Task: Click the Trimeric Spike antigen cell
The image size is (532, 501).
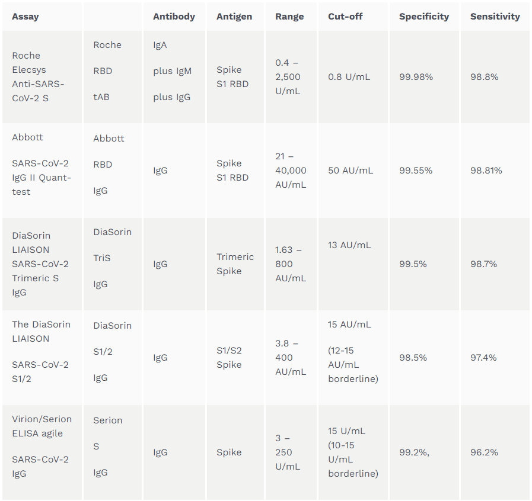Action: coord(235,264)
